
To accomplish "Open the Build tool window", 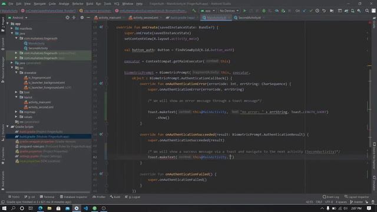I will pyautogui.click(x=115, y=197).
